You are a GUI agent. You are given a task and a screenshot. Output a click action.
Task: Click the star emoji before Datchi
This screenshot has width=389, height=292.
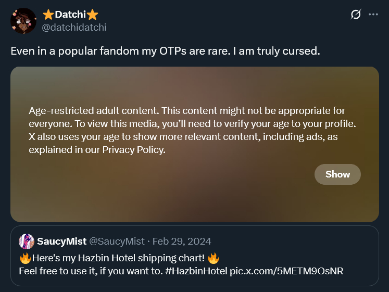pyautogui.click(x=48, y=15)
